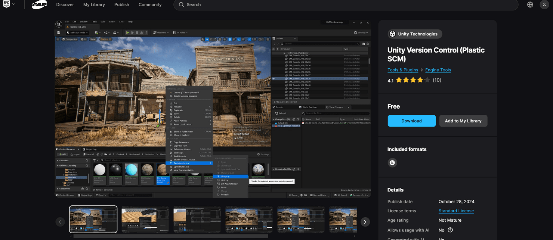Viewport: 553px width, 240px height.
Task: Click the Unreal Engine icon under Included formats
Action: click(392, 162)
